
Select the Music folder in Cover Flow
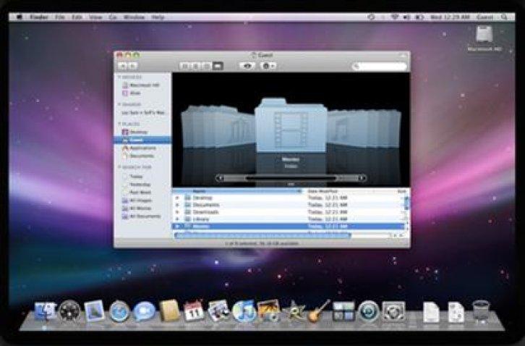pos(340,128)
